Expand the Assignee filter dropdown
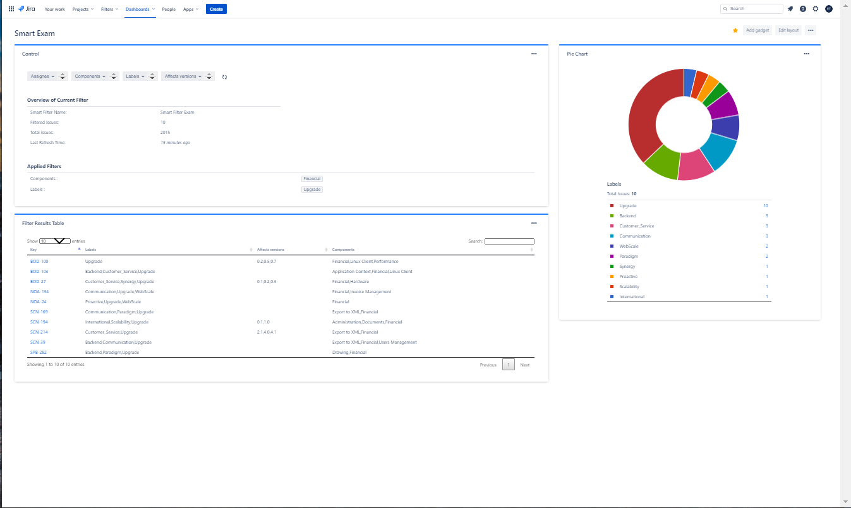 pyautogui.click(x=42, y=76)
